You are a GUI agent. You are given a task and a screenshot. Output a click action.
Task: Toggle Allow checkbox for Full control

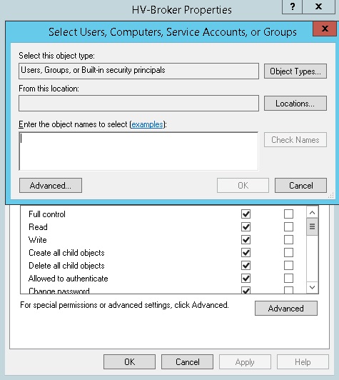(x=246, y=214)
